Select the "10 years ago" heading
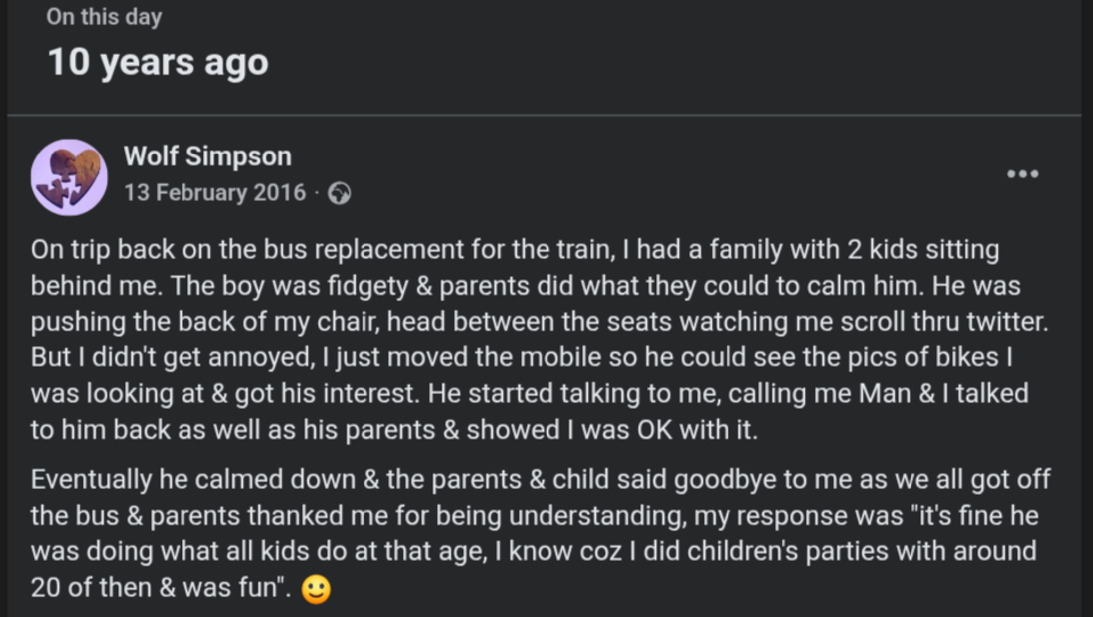Screen dimensions: 1093x617 [x=158, y=61]
